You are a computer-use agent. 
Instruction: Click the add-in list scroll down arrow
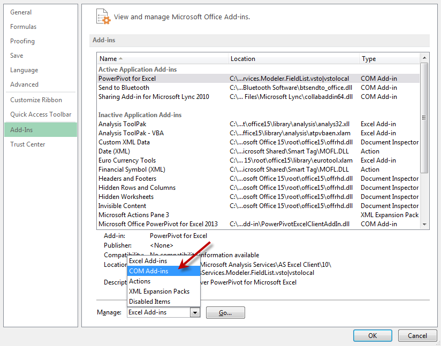pyautogui.click(x=424, y=225)
